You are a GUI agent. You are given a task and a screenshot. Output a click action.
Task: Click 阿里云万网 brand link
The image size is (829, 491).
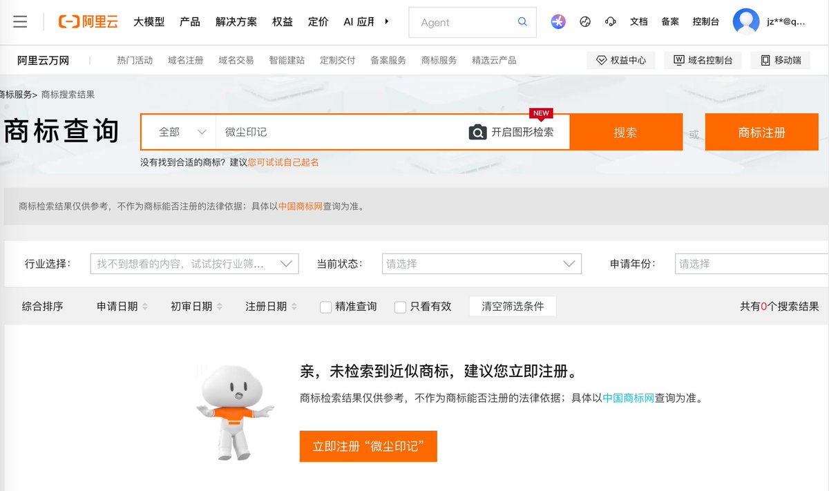pos(44,61)
